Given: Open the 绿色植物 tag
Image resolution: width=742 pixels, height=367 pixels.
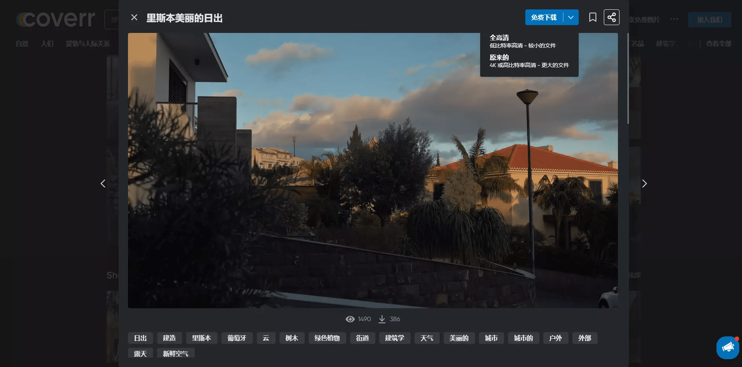Looking at the screenshot, I should pos(327,338).
